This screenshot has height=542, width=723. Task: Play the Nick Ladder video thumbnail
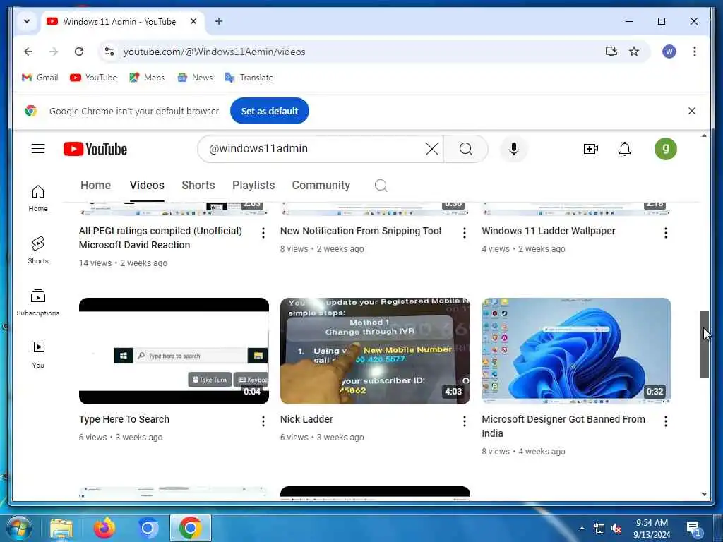375,351
